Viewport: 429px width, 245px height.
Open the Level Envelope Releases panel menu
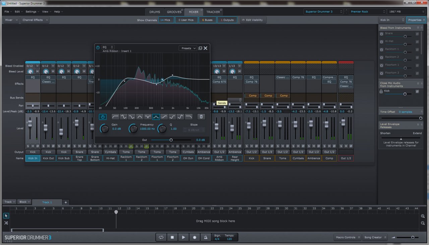[419, 124]
